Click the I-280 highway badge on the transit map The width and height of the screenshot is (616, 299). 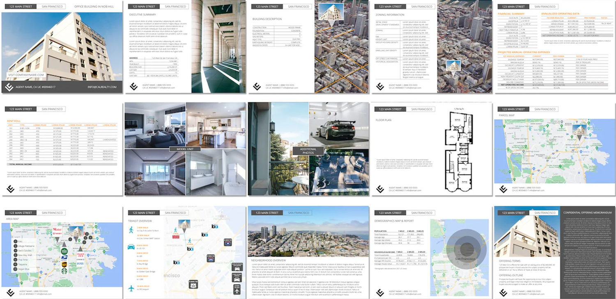tap(210, 258)
